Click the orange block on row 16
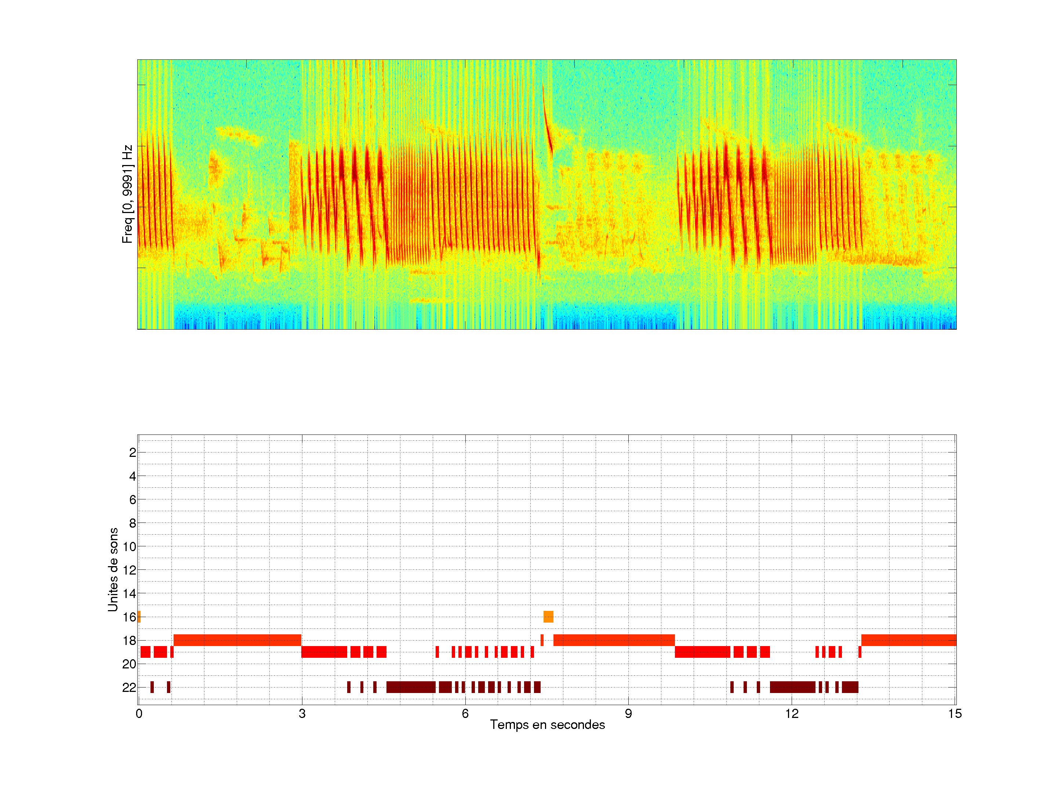 pyautogui.click(x=548, y=616)
